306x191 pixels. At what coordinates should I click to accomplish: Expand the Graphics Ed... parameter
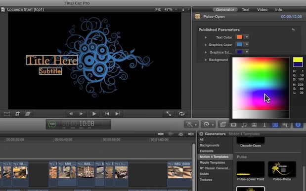(206, 52)
